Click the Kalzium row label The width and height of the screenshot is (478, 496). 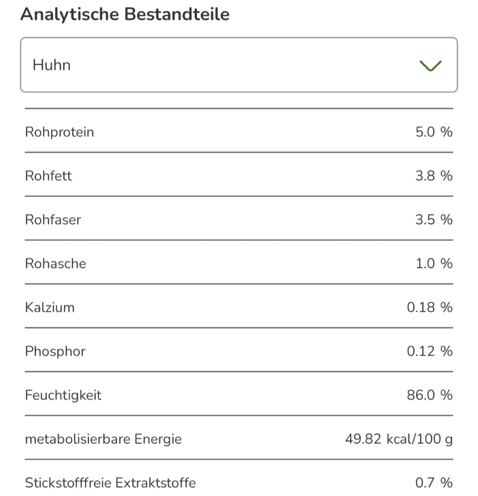pos(50,307)
